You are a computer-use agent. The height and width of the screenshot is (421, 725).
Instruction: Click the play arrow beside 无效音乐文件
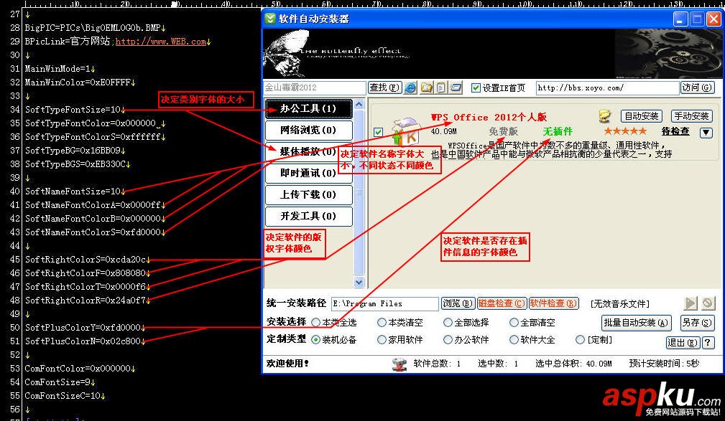tap(691, 303)
